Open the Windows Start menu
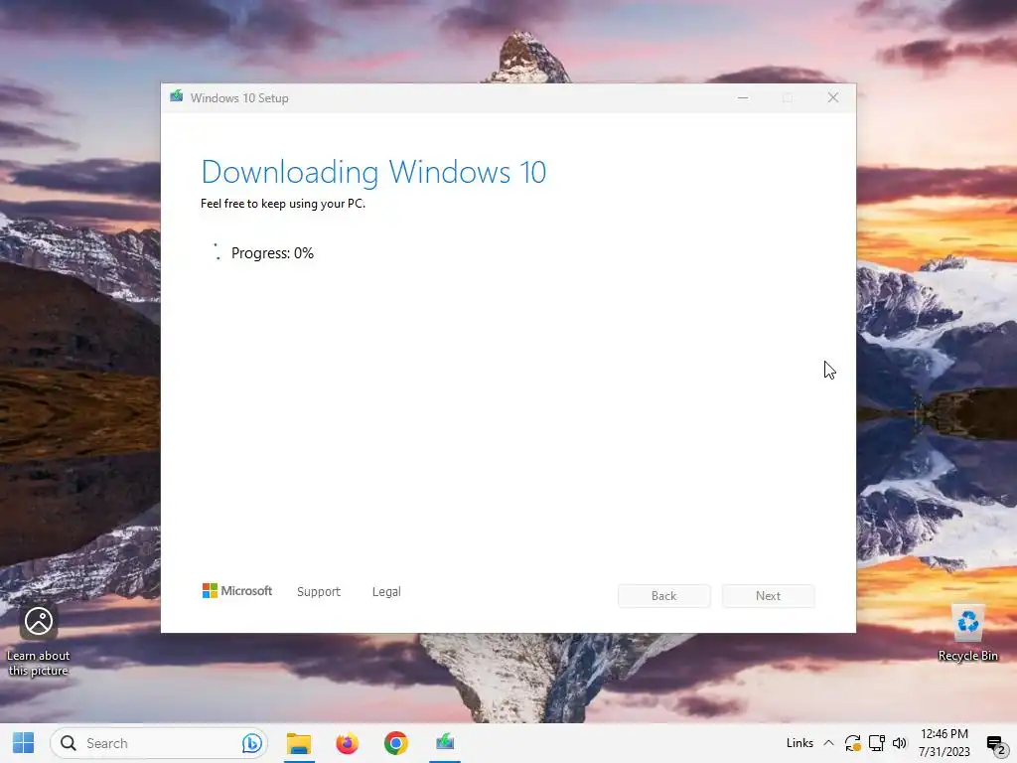1017x763 pixels. tap(24, 743)
